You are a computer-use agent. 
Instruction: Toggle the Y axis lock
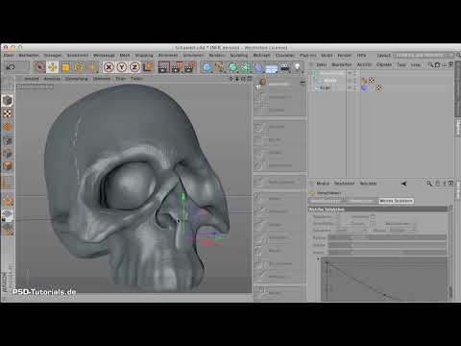[122, 67]
